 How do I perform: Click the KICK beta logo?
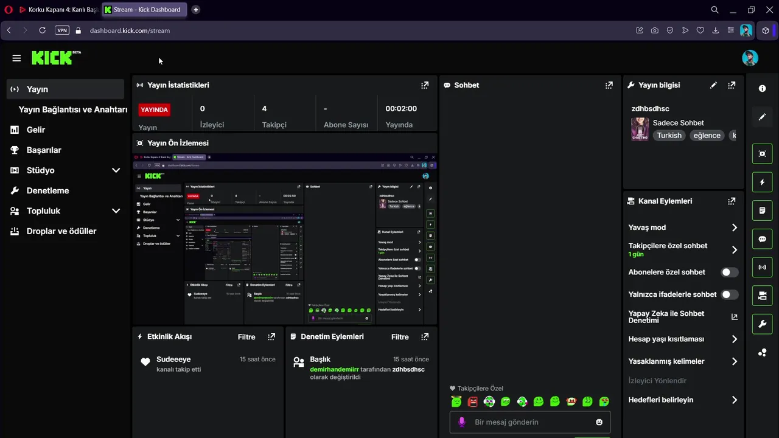tap(56, 57)
